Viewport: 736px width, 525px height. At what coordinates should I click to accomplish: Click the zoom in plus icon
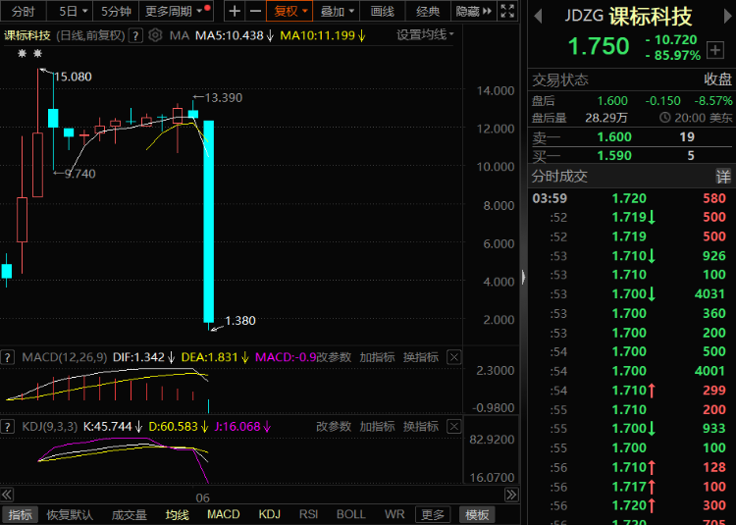pos(235,11)
